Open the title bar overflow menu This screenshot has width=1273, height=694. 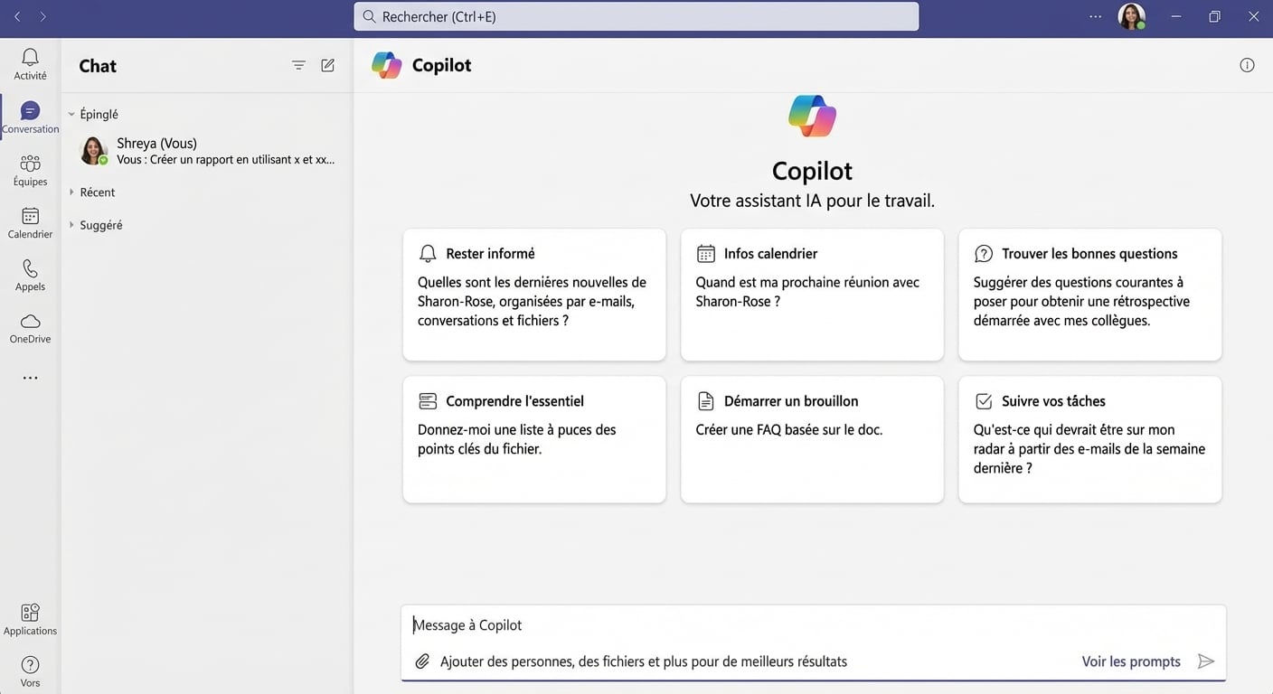pyautogui.click(x=1095, y=15)
